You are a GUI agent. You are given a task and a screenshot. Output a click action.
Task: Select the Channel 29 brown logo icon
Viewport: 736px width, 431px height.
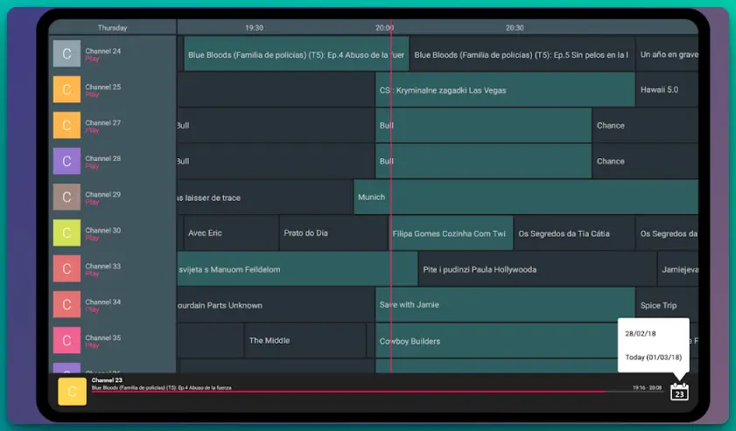(67, 198)
